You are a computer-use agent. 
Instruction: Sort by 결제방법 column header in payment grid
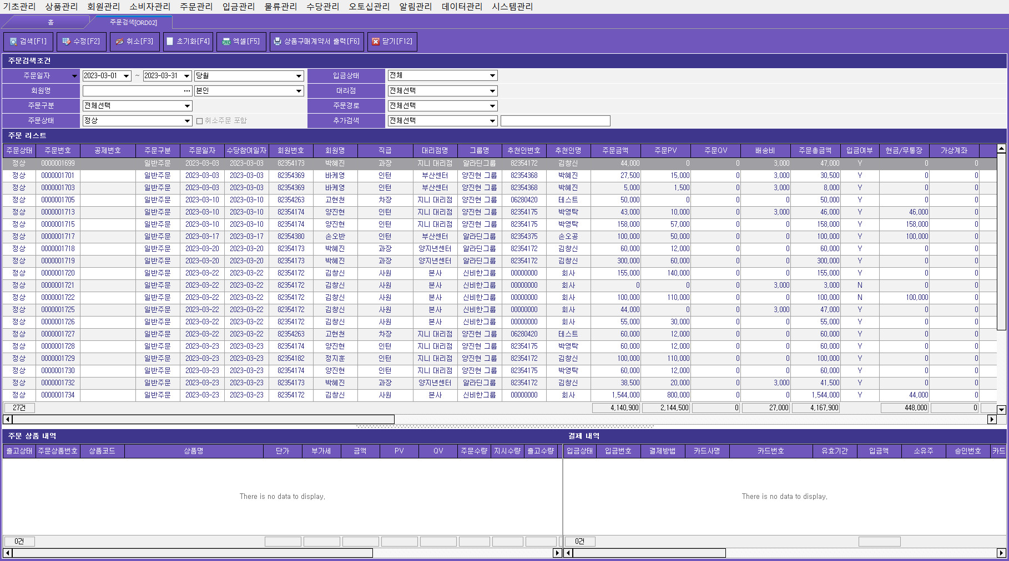point(663,451)
